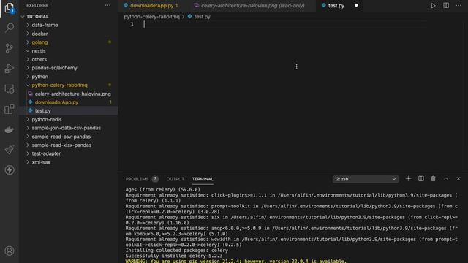The width and height of the screenshot is (468, 263).
Task: Open the Explorer view in activity bar
Action: point(10,8)
